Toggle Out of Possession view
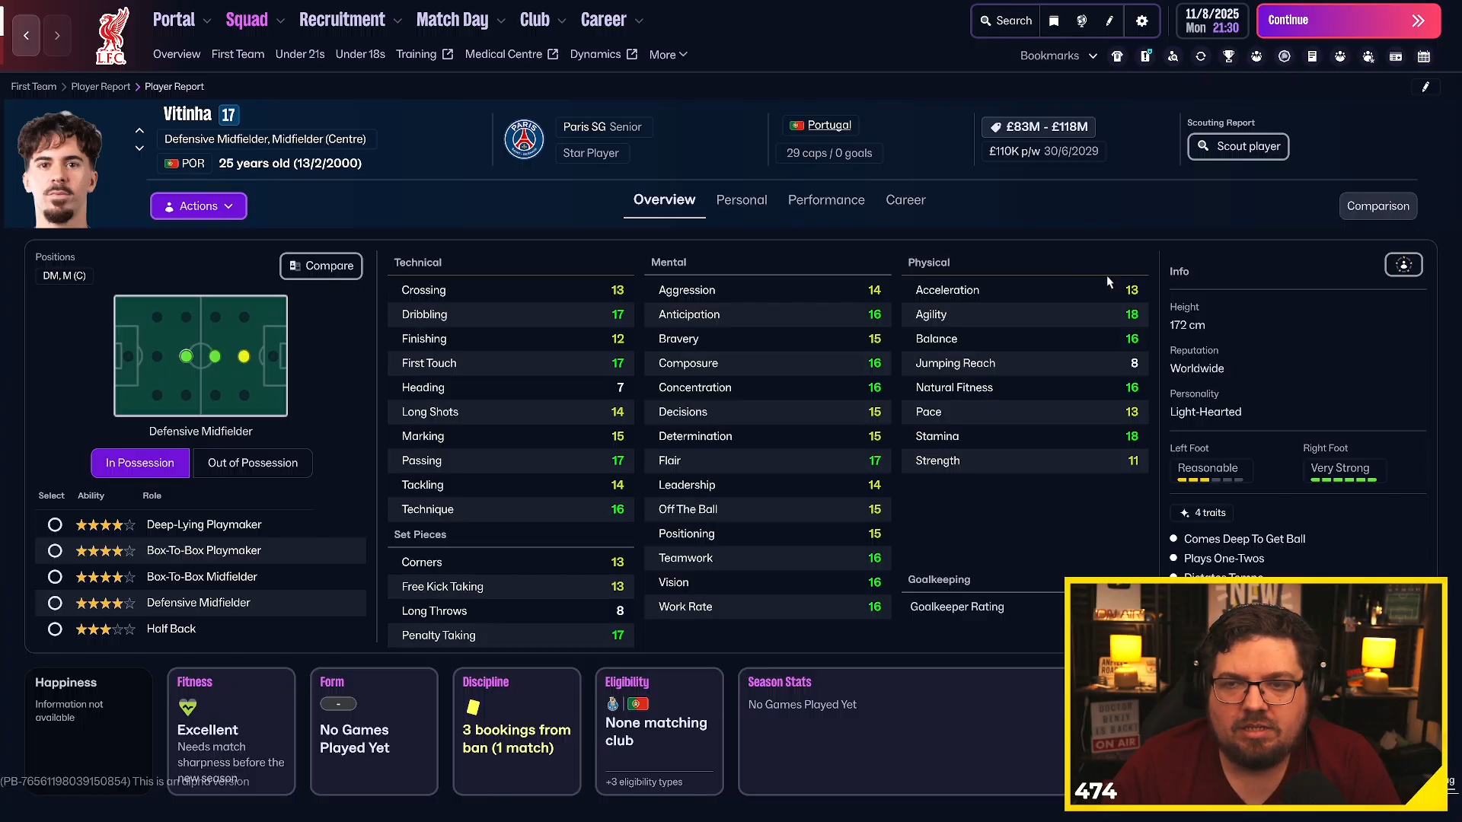The height and width of the screenshot is (822, 1462). click(x=252, y=463)
